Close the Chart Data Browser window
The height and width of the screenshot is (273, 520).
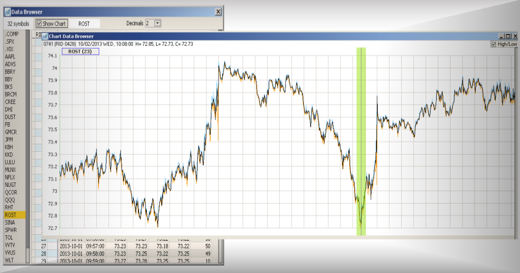coord(515,36)
